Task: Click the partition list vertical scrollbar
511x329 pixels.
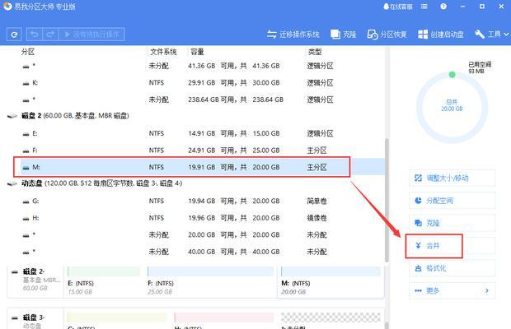Action: (x=387, y=199)
